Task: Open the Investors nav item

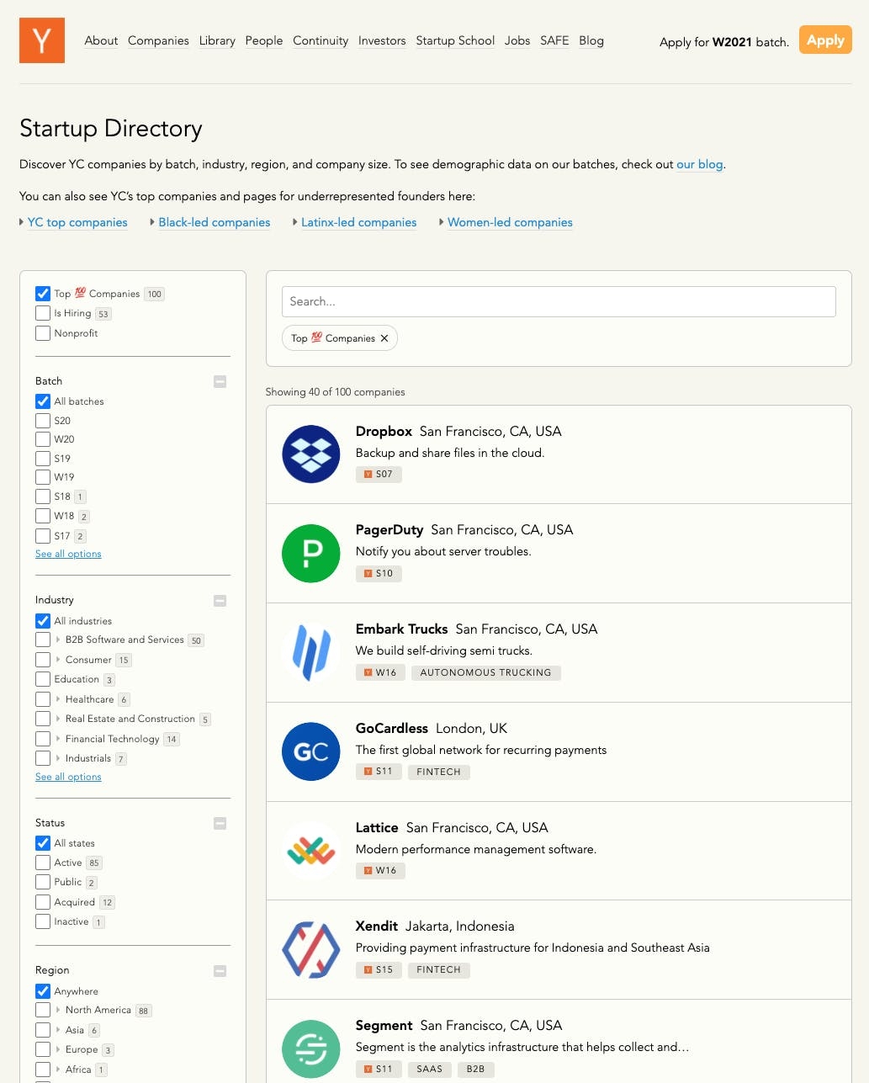Action: click(382, 40)
